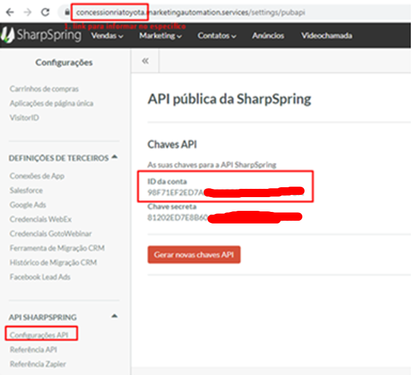
Task: Reload the page with refresh icon
Action: point(46,12)
